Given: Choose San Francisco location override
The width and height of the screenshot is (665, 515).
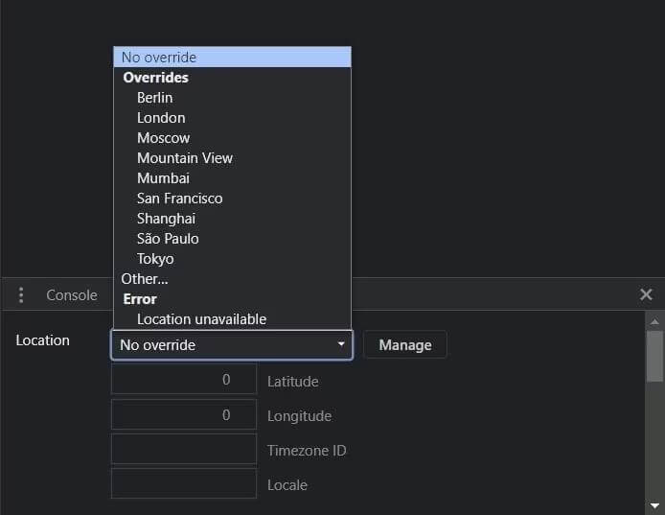Looking at the screenshot, I should pos(233,199).
